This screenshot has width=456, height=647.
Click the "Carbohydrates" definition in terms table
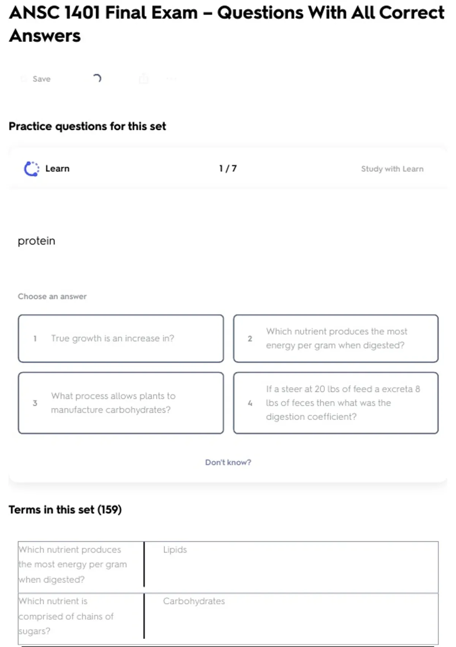pos(194,601)
